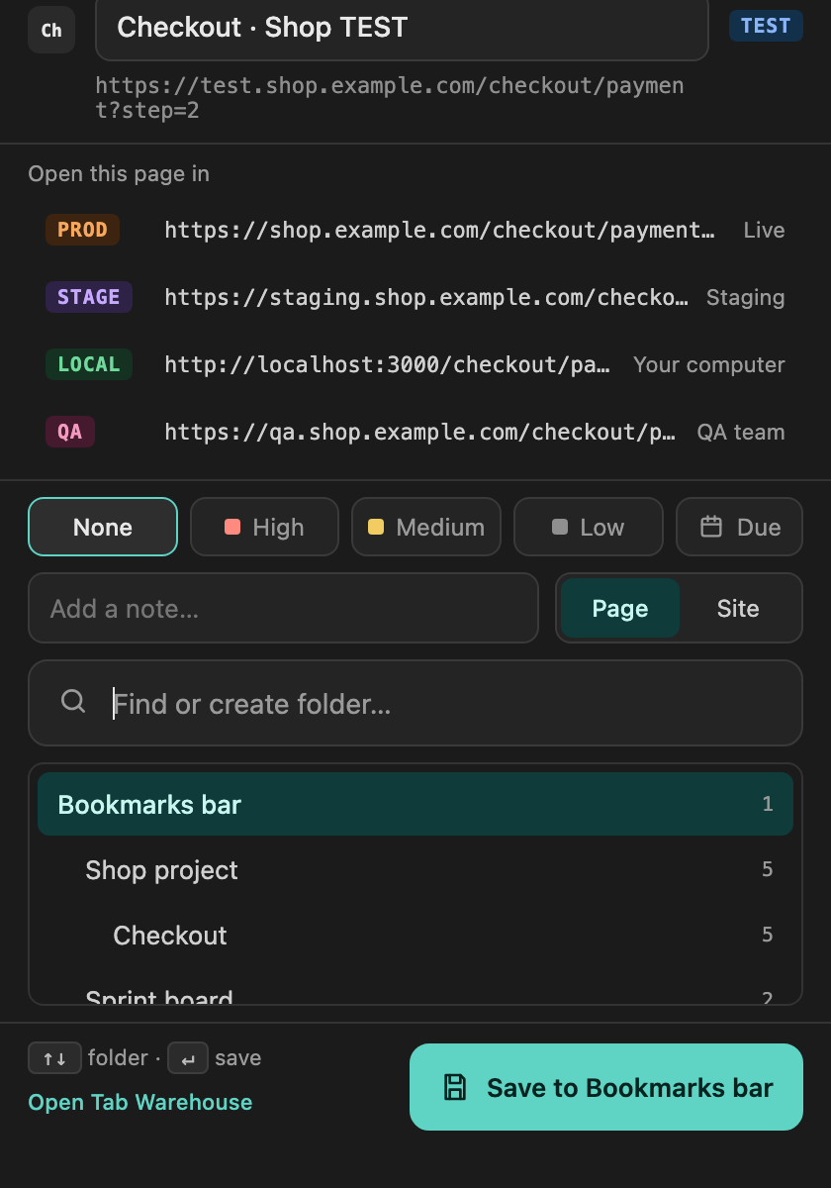Open this page in LOCAL environment
831x1188 pixels.
[x=415, y=364]
